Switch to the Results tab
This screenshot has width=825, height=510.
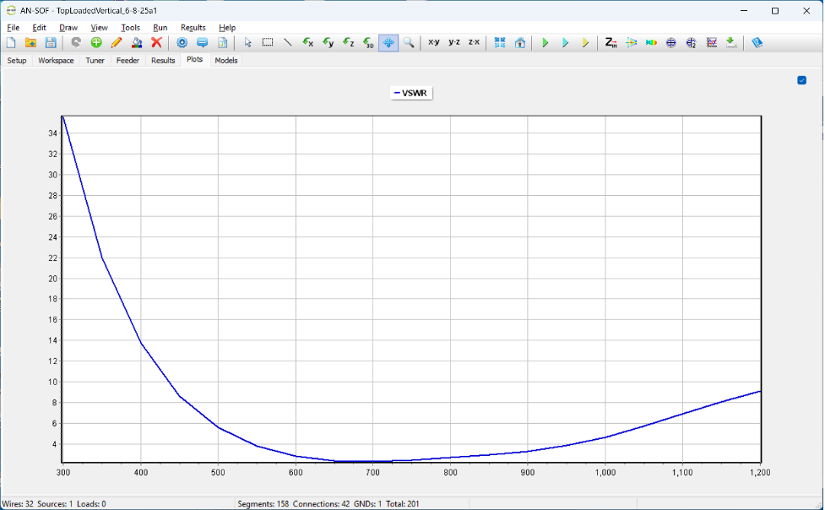tap(163, 61)
